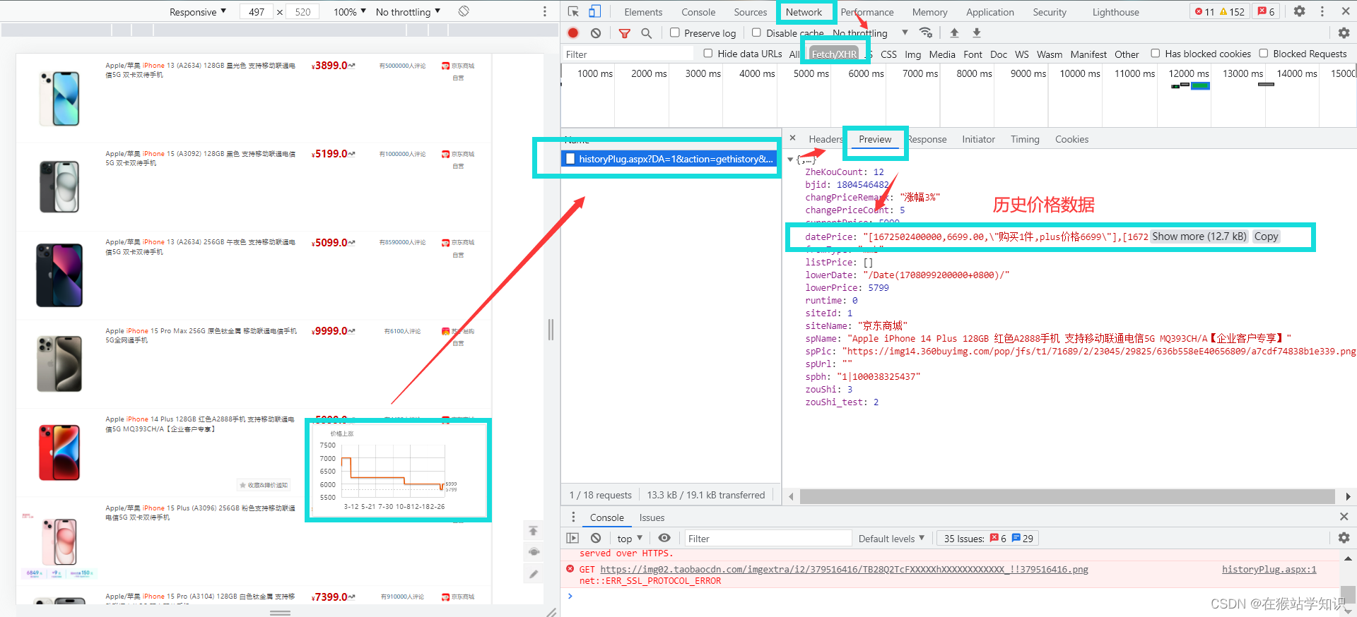The image size is (1357, 617).
Task: Focus the console Filter input
Action: [768, 539]
